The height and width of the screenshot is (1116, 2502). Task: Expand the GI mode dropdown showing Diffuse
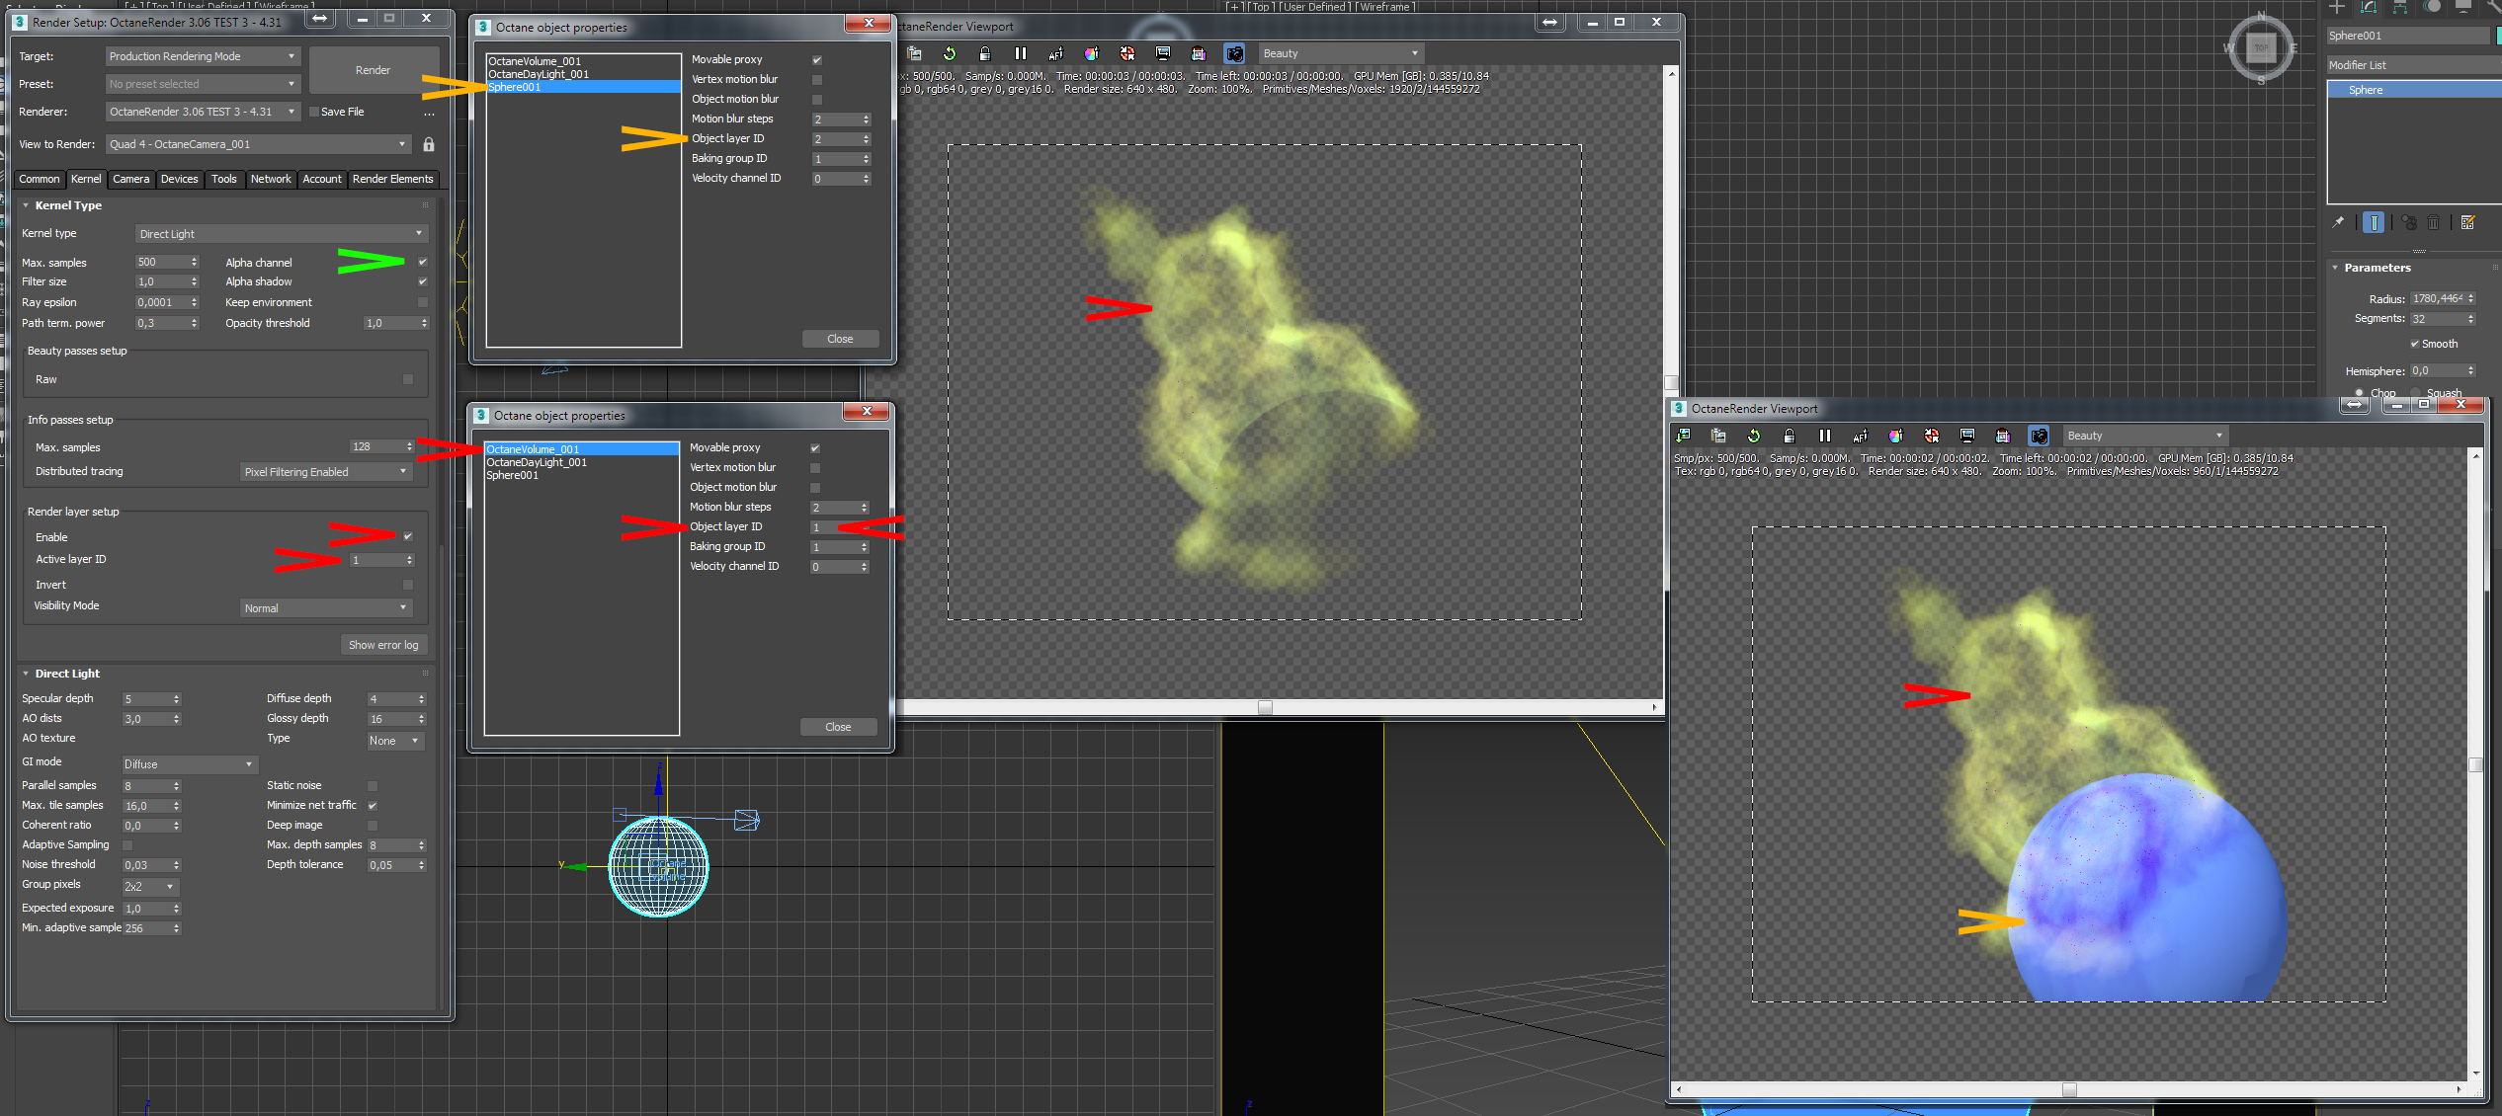click(x=188, y=764)
